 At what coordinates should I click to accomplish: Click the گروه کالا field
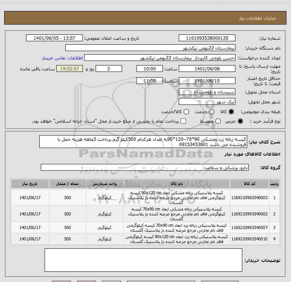coord(145,167)
